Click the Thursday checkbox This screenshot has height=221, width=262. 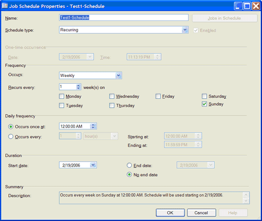[x=112, y=105]
